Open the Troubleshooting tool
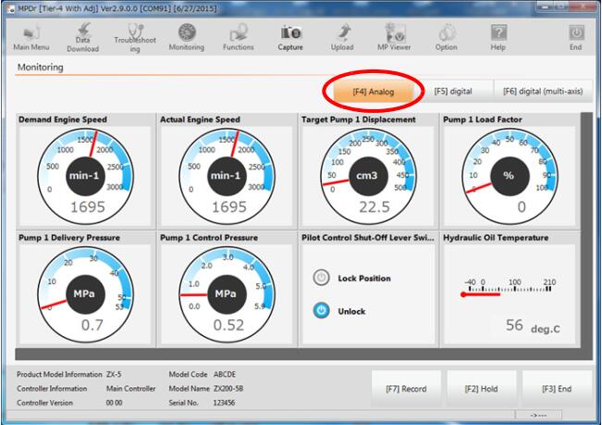Image resolution: width=602 pixels, height=425 pixels. pyautogui.click(x=134, y=37)
